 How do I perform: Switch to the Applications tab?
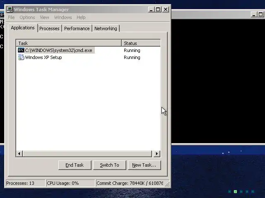23,28
